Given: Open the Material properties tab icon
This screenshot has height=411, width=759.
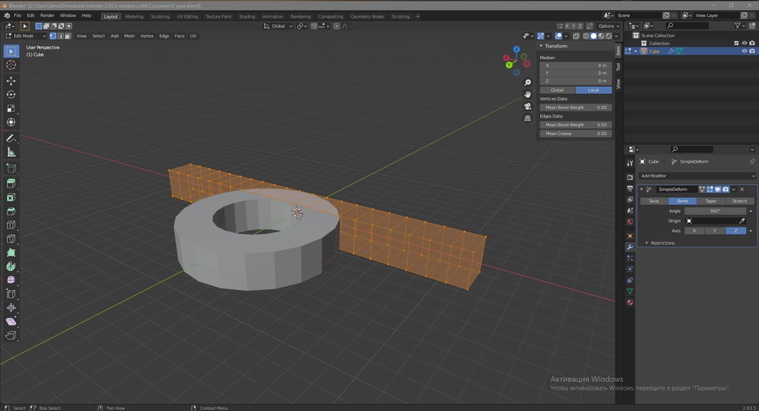Looking at the screenshot, I should click(630, 302).
